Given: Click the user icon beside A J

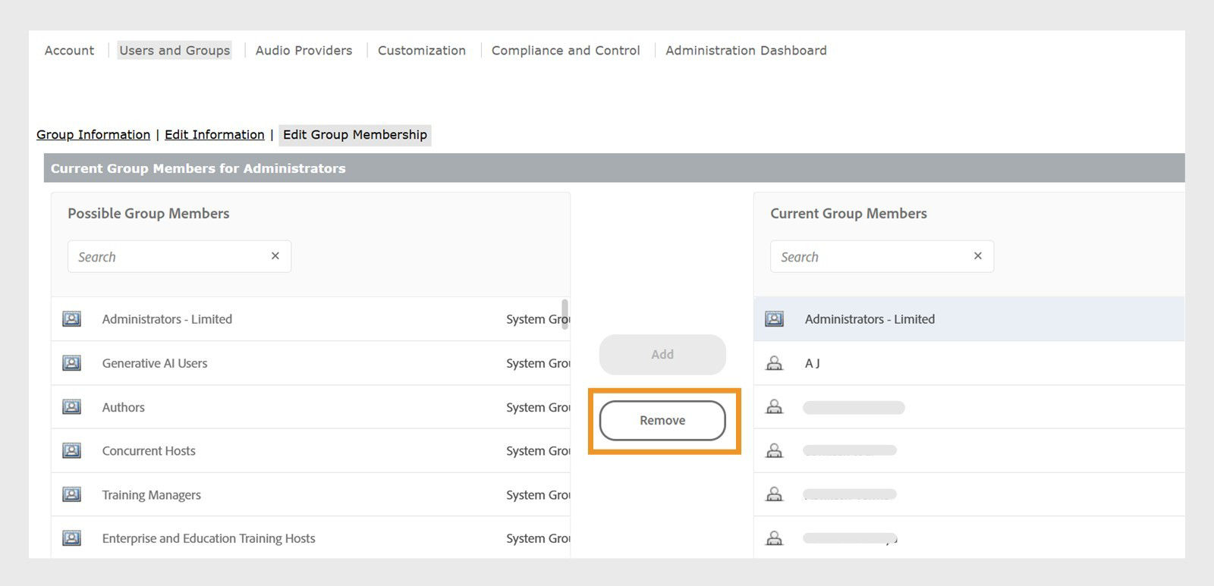Looking at the screenshot, I should (x=774, y=363).
